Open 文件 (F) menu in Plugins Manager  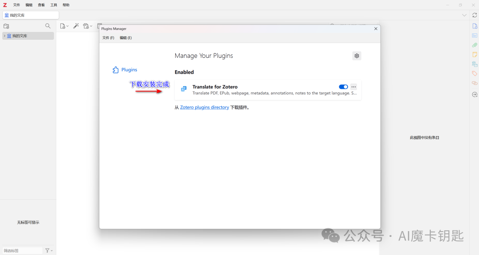108,38
